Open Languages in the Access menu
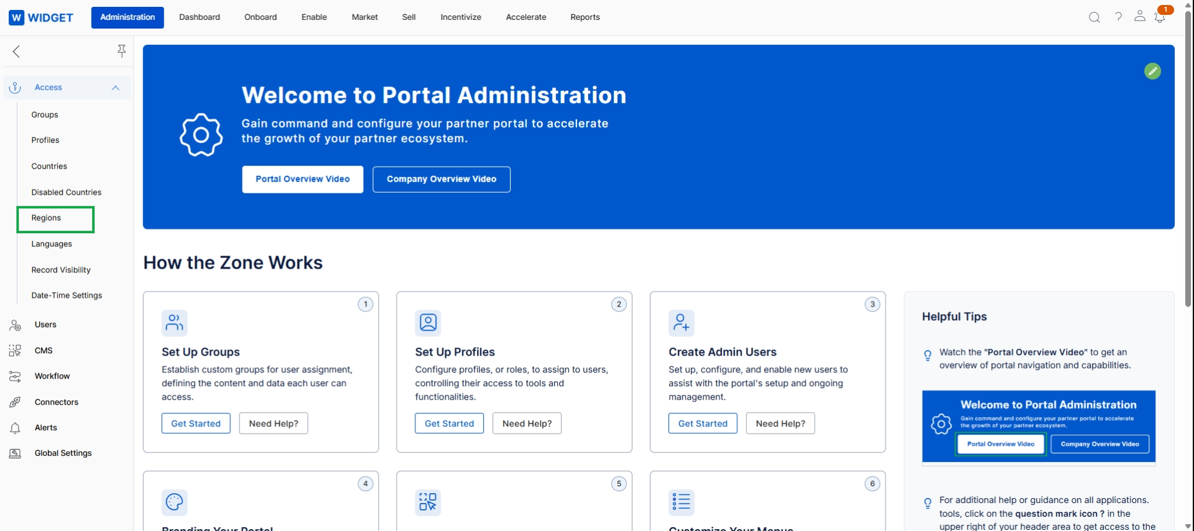1194x531 pixels. [52, 244]
